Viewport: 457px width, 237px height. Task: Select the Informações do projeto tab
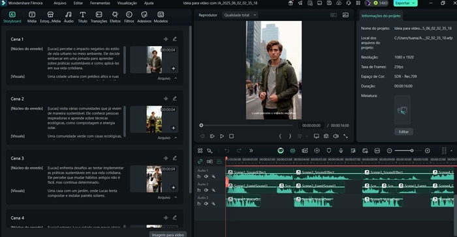(x=381, y=16)
